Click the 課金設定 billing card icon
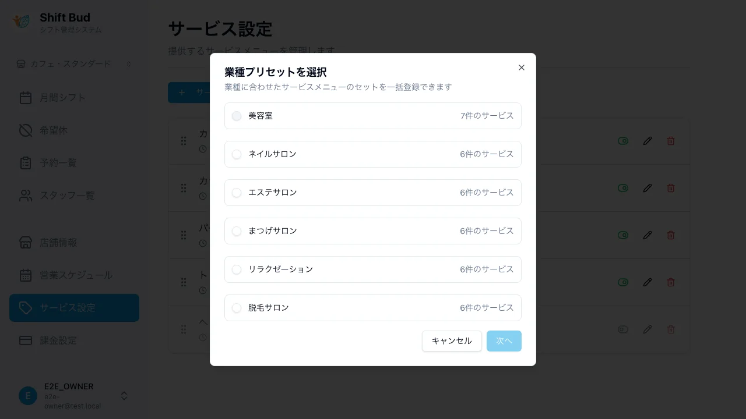Screen dimensions: 746x419 click(x=26, y=340)
